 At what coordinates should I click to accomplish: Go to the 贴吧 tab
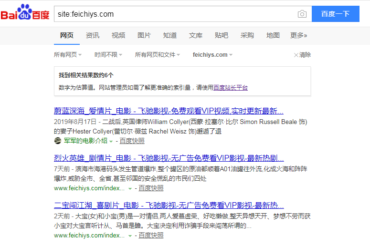pyautogui.click(x=222, y=35)
